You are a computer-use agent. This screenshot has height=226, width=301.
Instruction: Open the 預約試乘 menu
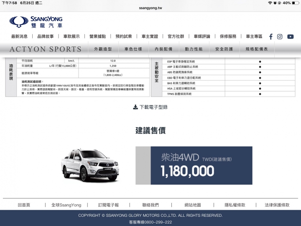point(124,36)
